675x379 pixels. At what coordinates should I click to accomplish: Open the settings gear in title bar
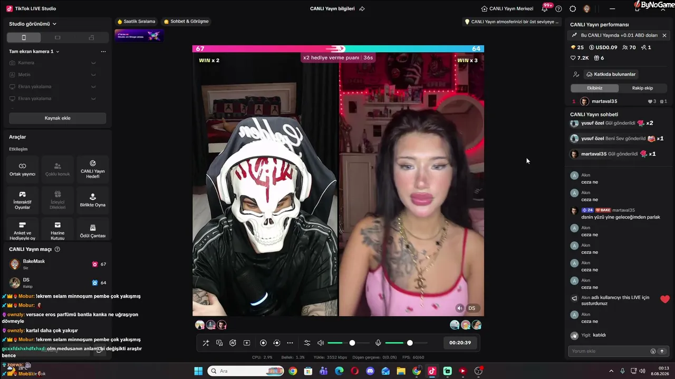tap(573, 8)
